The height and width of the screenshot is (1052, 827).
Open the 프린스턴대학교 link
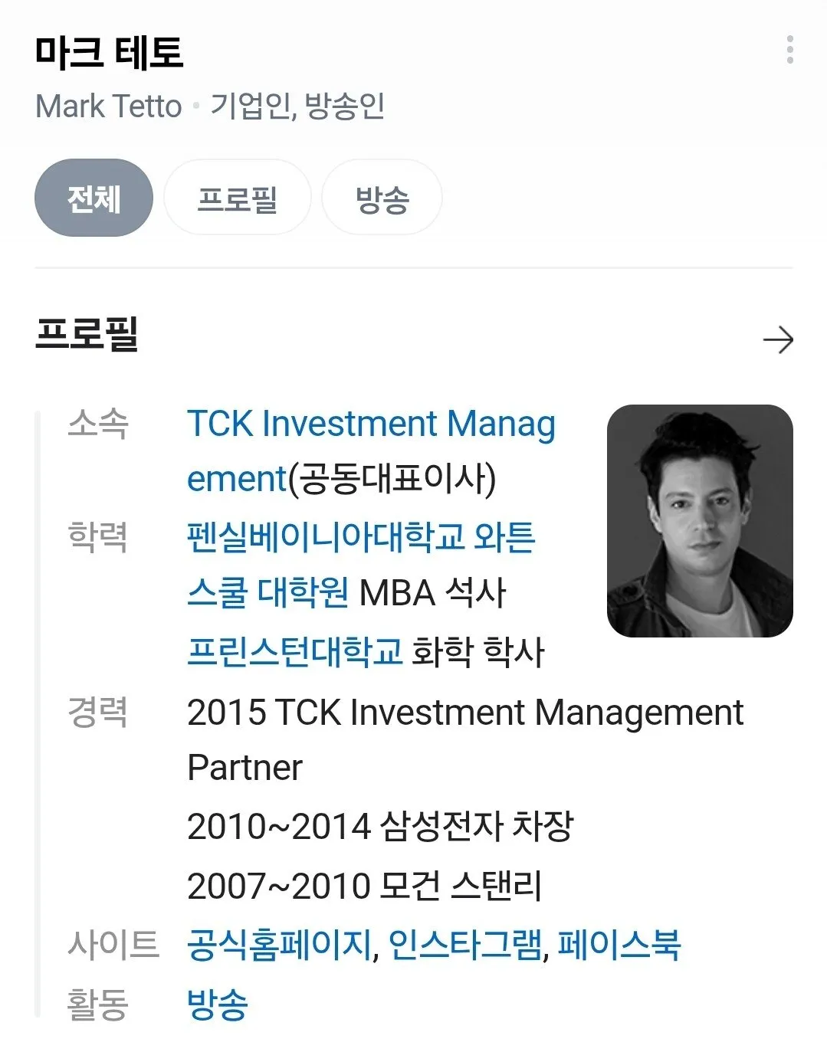294,652
